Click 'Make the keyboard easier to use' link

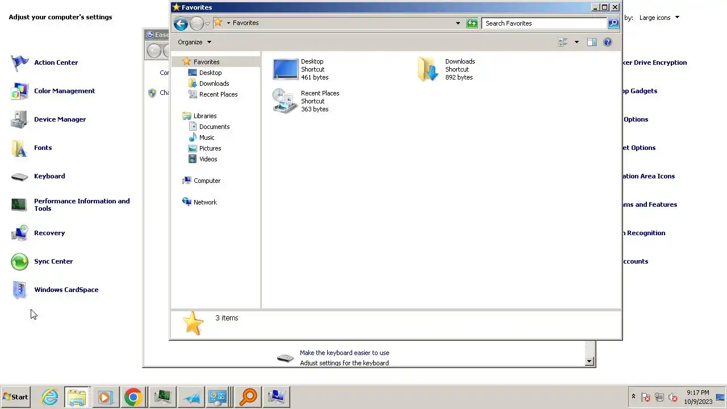coord(344,353)
